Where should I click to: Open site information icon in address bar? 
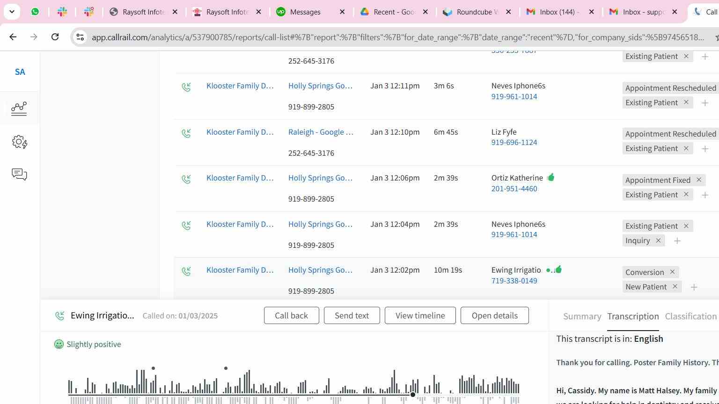click(80, 37)
